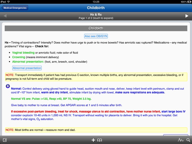Open the bookmarks book icon
This screenshot has height=144, width=192.
100,140
